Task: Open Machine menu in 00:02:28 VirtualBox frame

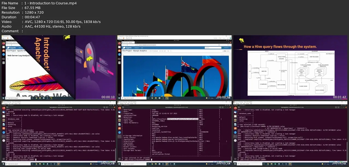Action: point(6,104)
